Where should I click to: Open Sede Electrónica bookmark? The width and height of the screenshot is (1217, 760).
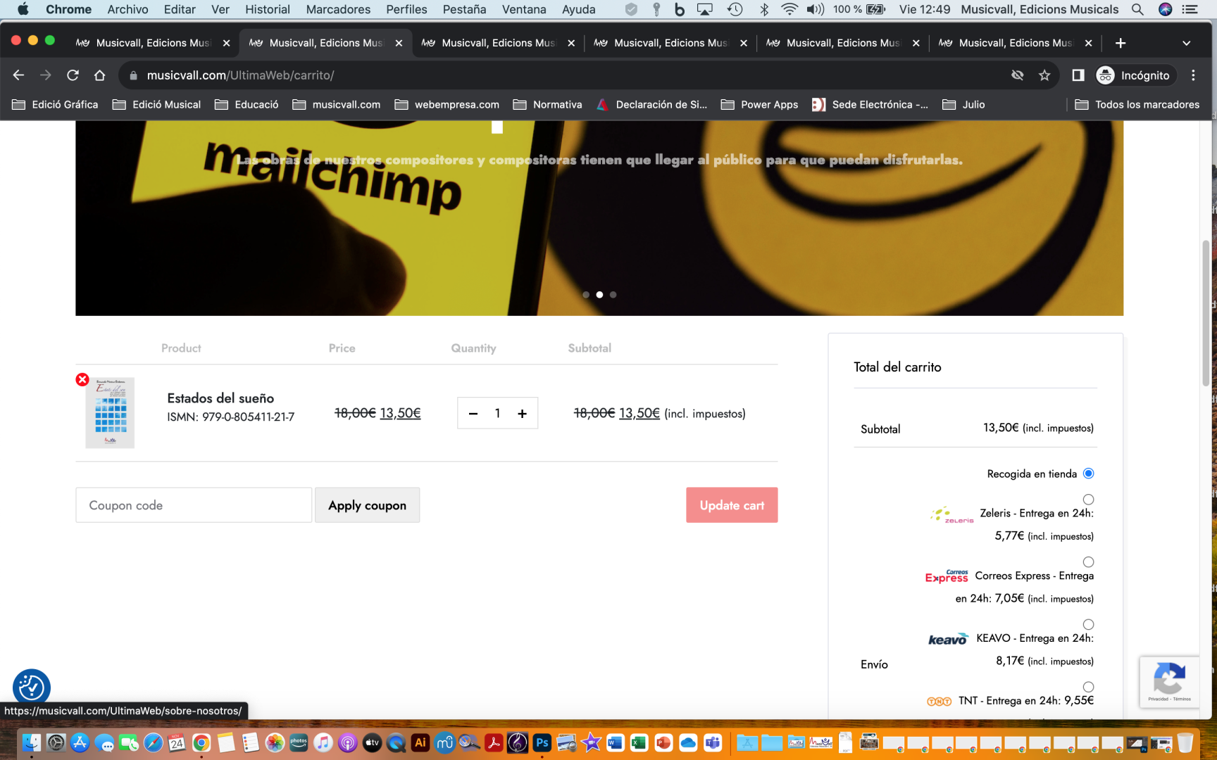[870, 104]
